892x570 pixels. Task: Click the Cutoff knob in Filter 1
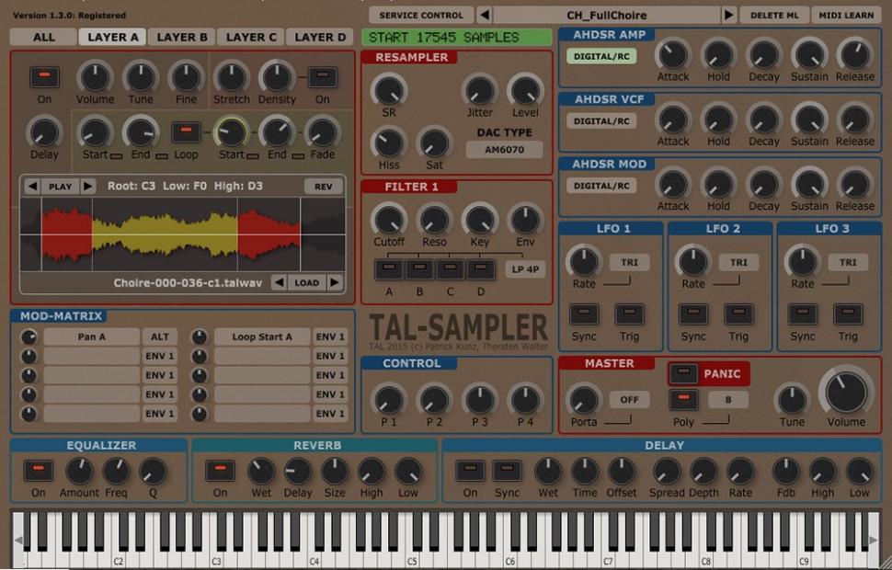point(387,221)
